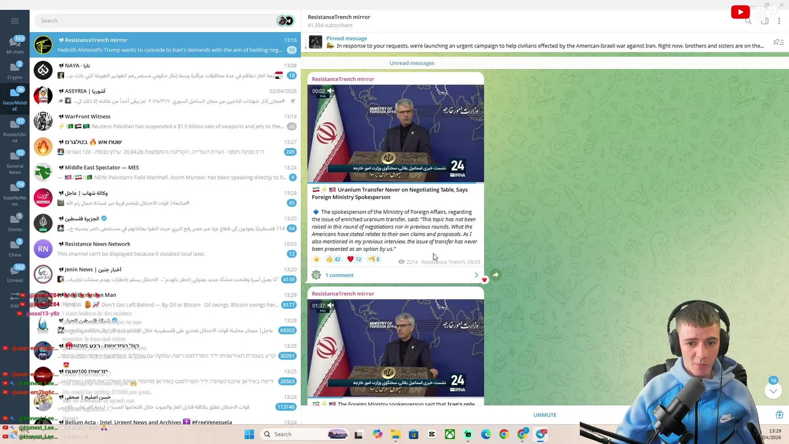Viewport: 789px width, 444px height.
Task: Click the Telegram taskbar icon with 27 badge
Action: click(x=541, y=435)
